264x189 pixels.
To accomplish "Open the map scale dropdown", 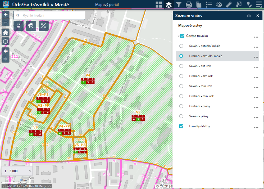I will 17,171.
